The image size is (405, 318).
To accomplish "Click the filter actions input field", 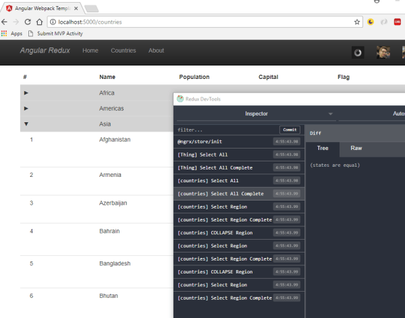I will 225,130.
